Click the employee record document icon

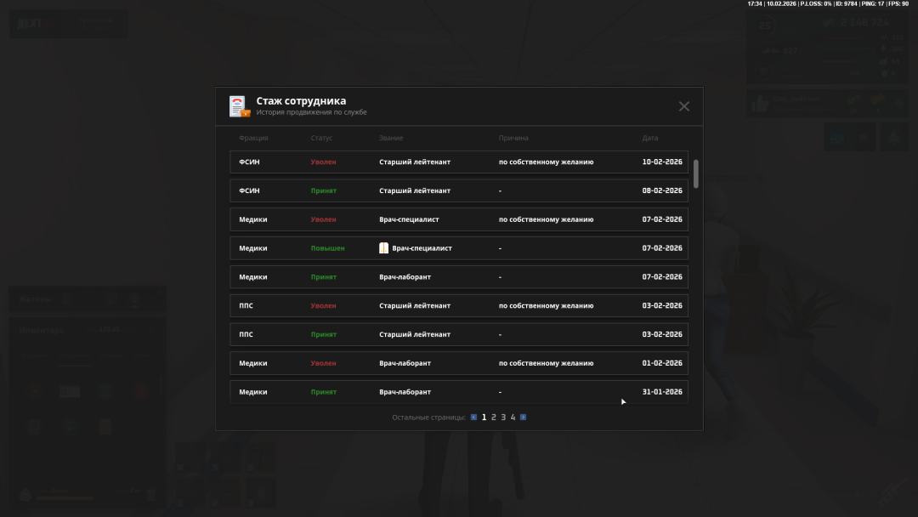pyautogui.click(x=238, y=106)
